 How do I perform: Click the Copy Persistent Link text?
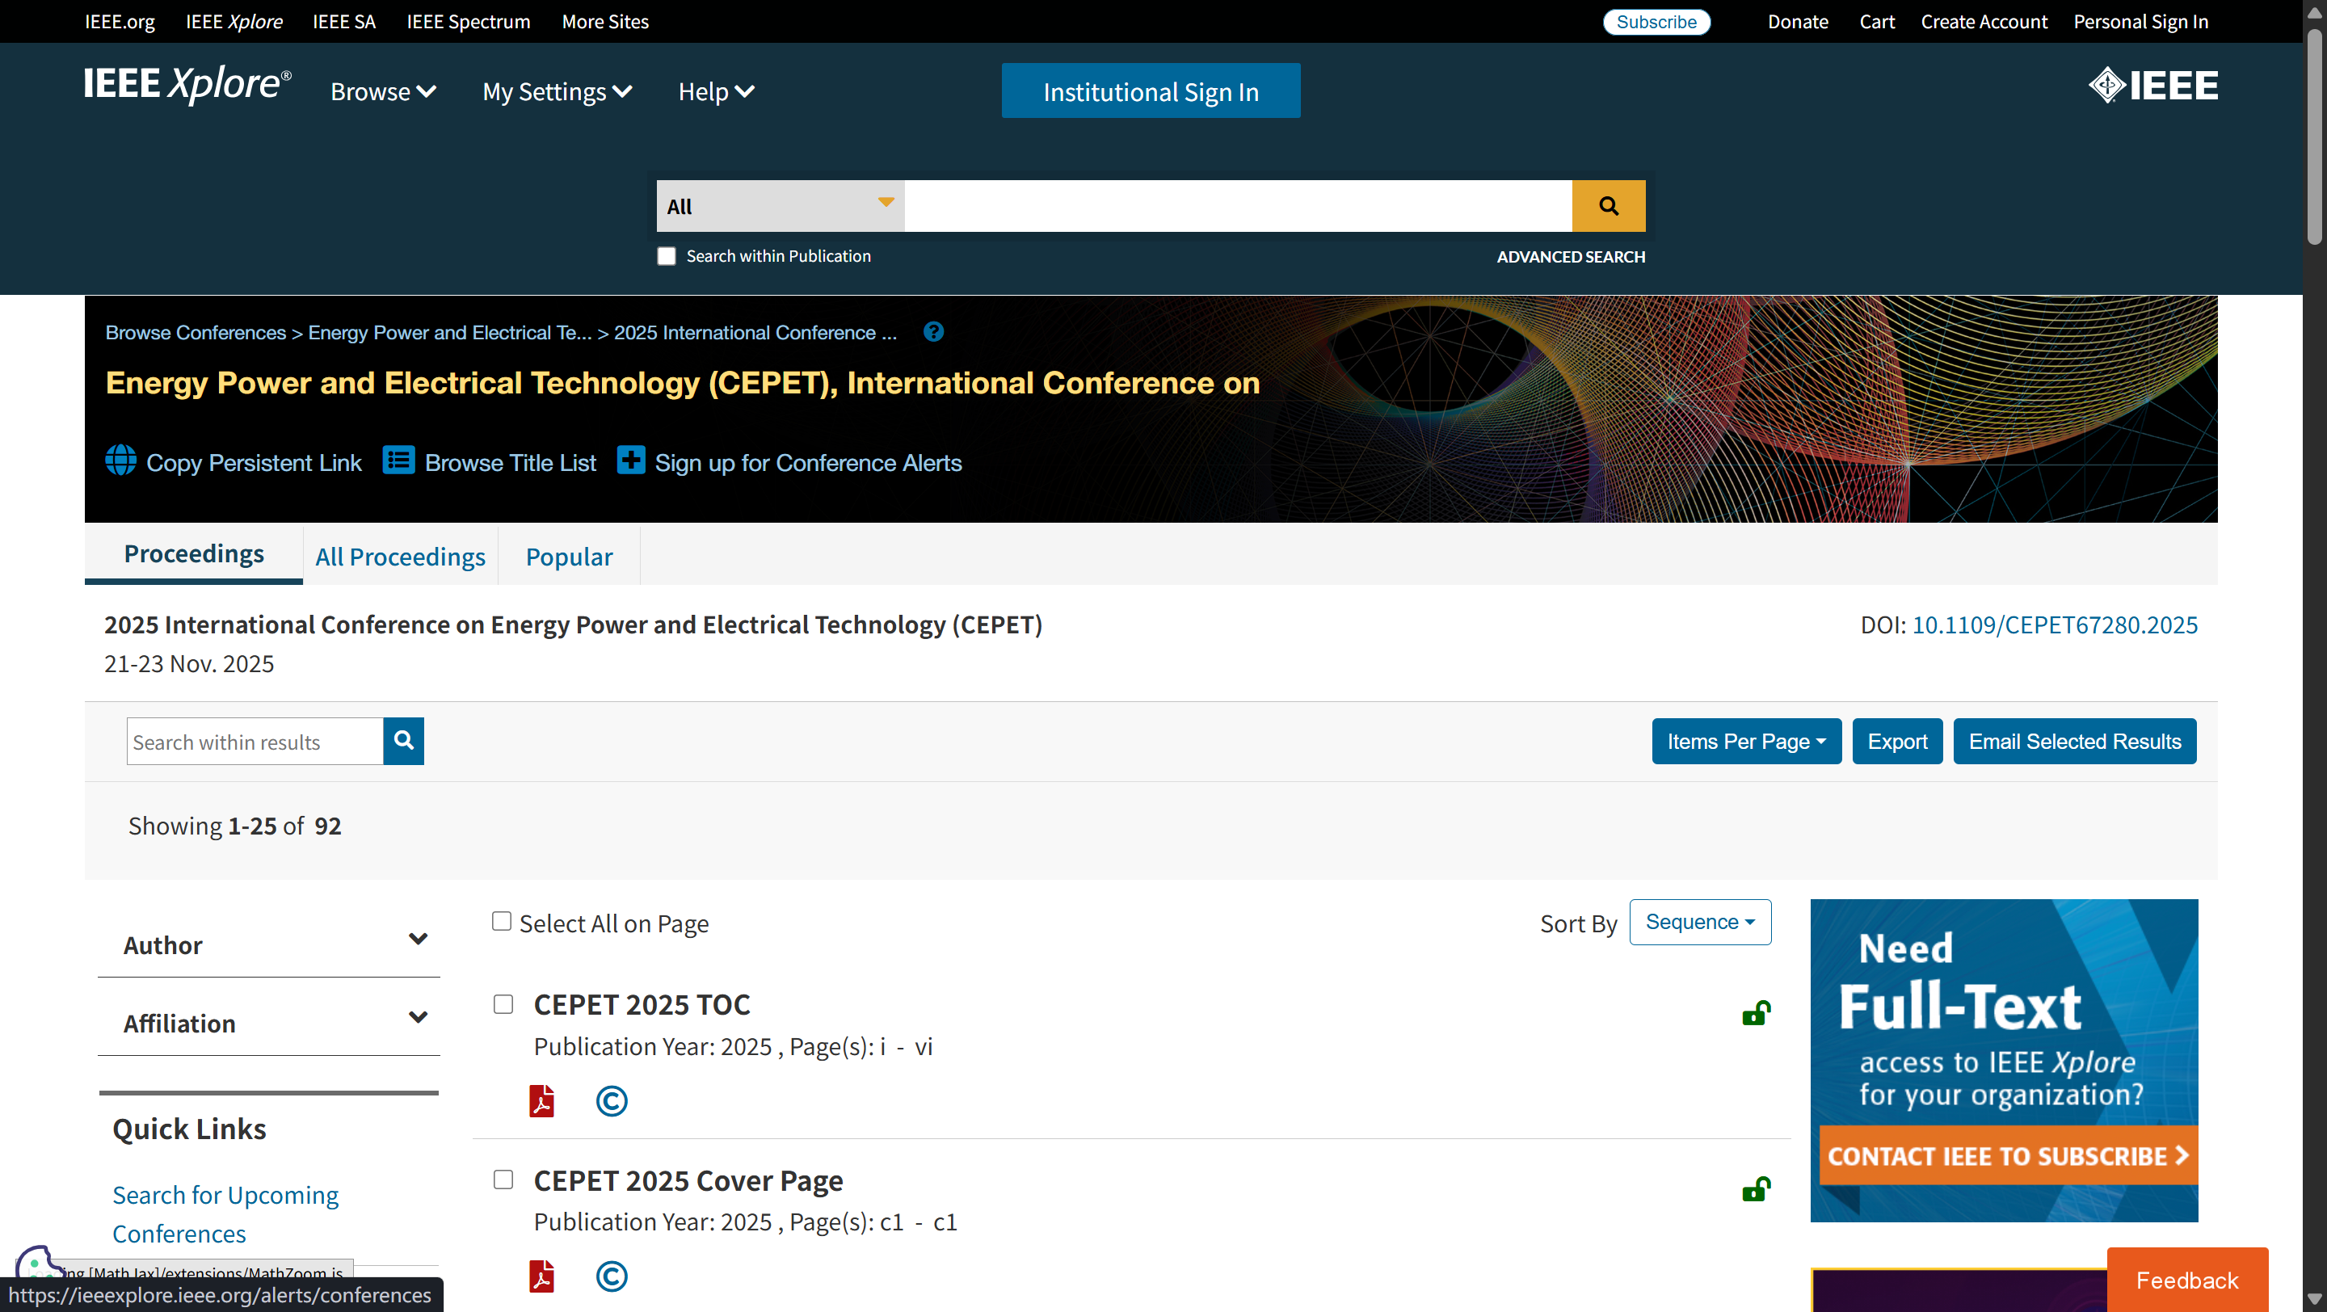point(254,462)
